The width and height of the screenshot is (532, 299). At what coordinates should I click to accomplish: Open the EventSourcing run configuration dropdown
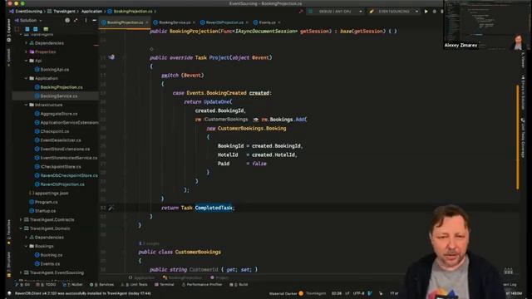click(394, 11)
